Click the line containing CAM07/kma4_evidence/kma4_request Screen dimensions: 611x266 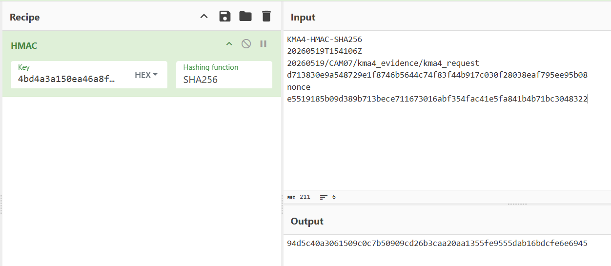pyautogui.click(x=383, y=63)
